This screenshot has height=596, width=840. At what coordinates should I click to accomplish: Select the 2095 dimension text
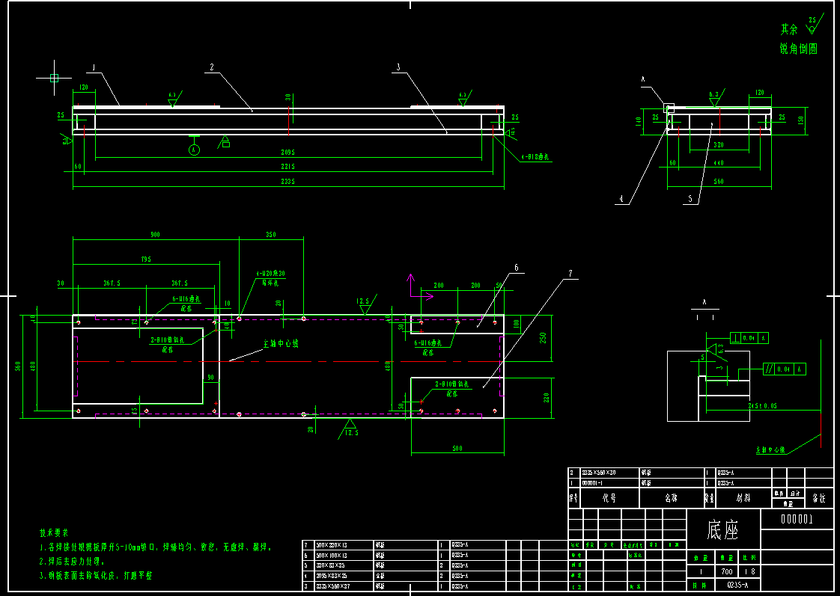click(x=287, y=153)
